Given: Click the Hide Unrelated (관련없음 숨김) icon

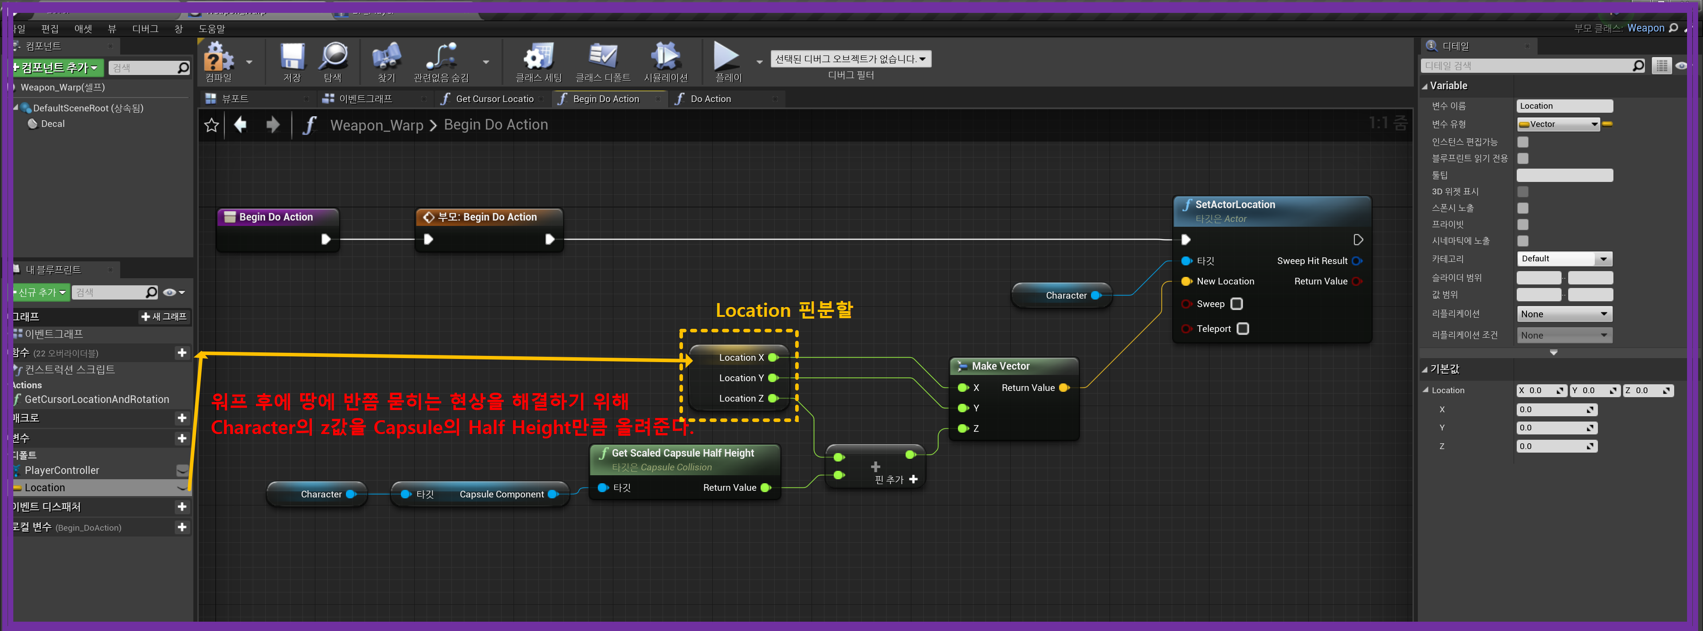Looking at the screenshot, I should click(441, 56).
